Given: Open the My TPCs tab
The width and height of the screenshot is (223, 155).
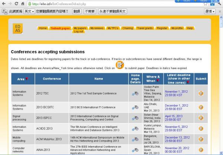Looking at the screenshot, I should pos(113,28).
